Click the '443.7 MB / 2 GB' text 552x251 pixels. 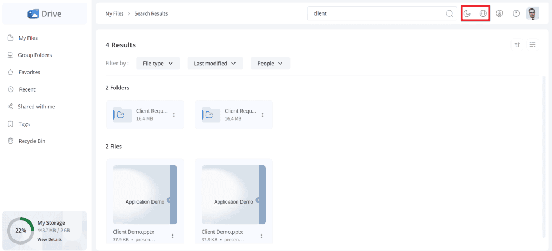coord(53,231)
